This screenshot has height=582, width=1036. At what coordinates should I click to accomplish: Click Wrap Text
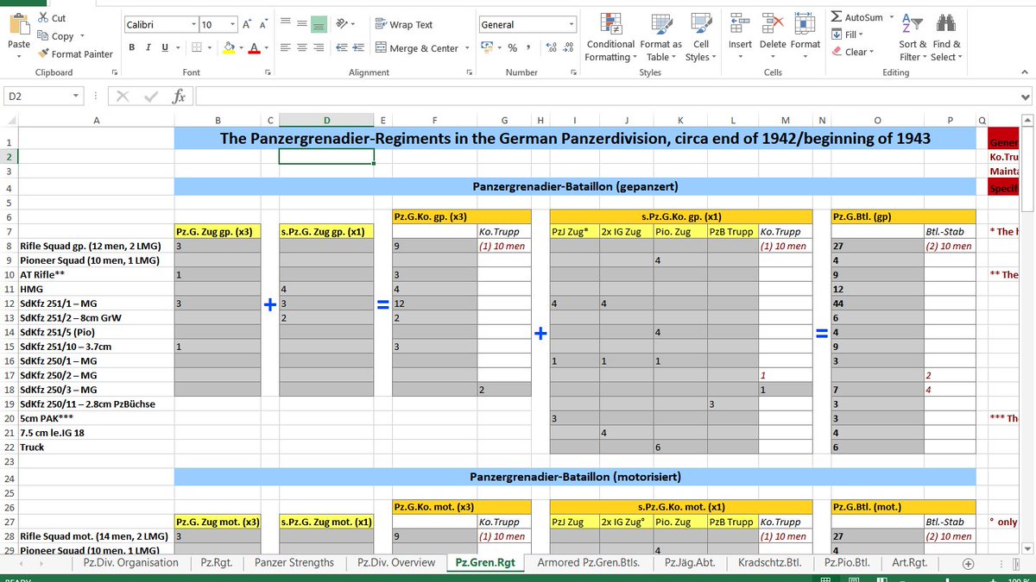point(404,25)
